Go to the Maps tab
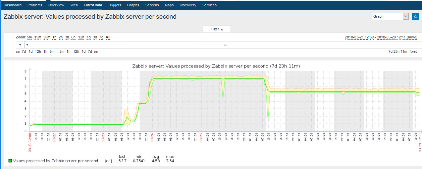Screen dimensions: 422x169 [x=169, y=5]
